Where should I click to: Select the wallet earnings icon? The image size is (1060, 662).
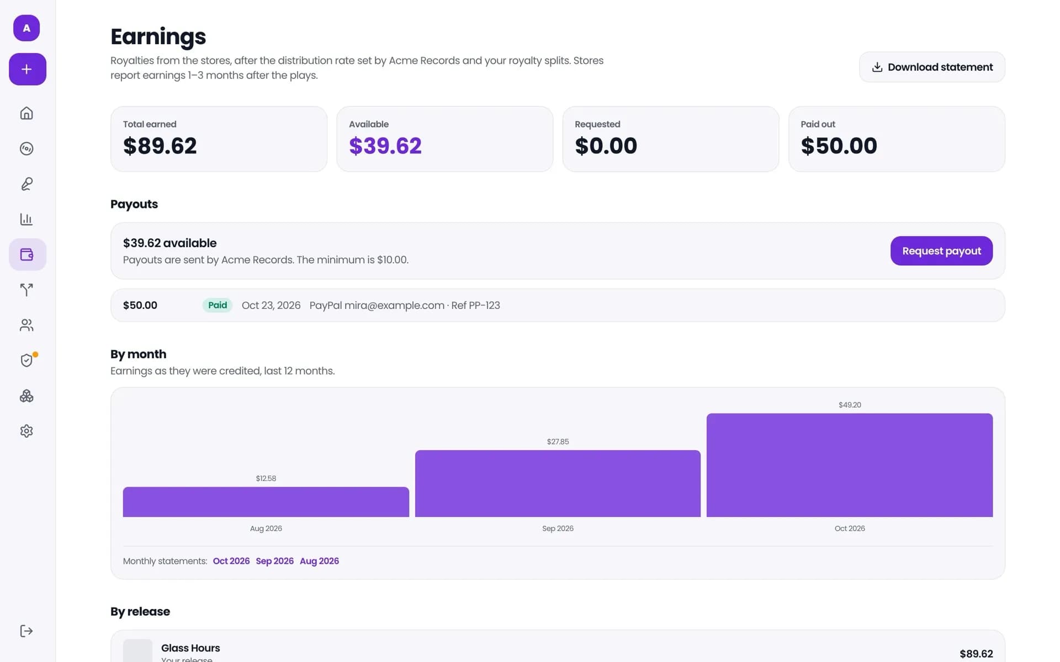28,254
